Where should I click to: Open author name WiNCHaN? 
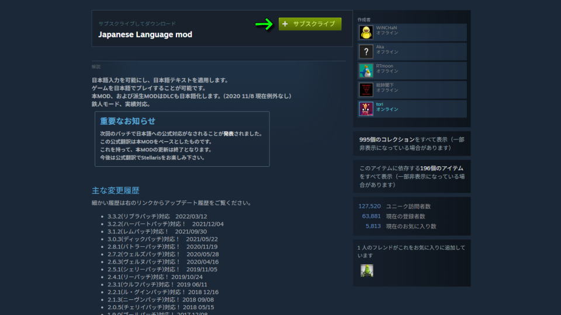(x=386, y=27)
